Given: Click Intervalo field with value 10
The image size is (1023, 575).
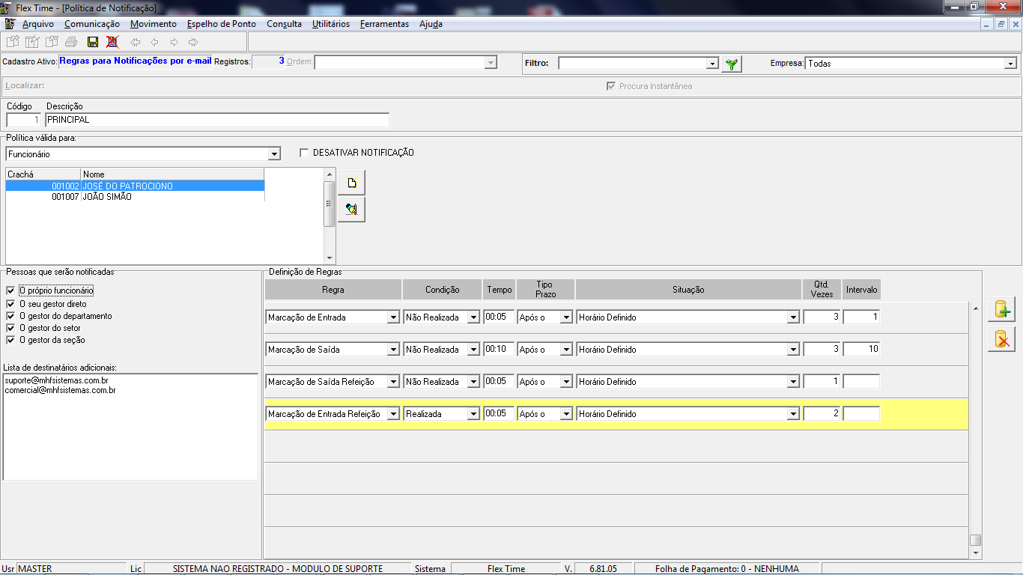Looking at the screenshot, I should coord(861,350).
